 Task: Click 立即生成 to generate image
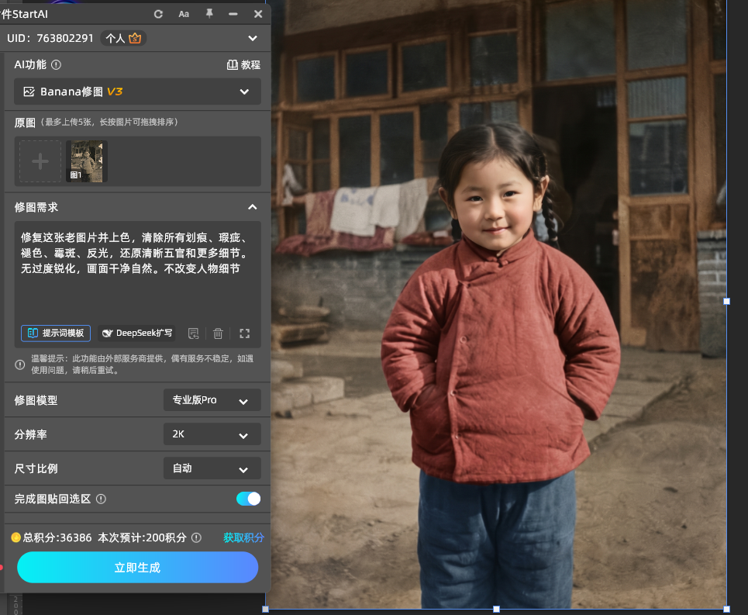137,567
